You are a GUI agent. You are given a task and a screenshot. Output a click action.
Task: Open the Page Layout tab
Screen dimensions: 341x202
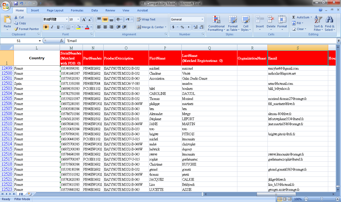(x=55, y=10)
